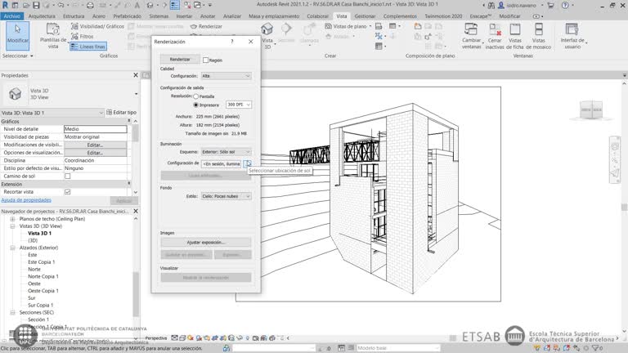Viewport: 628px width, 353px height.
Task: Click Renderizar in the ribbon Gráficos panel
Action: coord(206,26)
